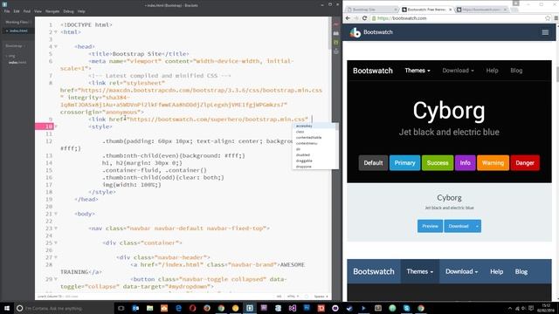The height and width of the screenshot is (314, 559).
Task: Click Help link in Cyborg preview navbar
Action: [492, 71]
